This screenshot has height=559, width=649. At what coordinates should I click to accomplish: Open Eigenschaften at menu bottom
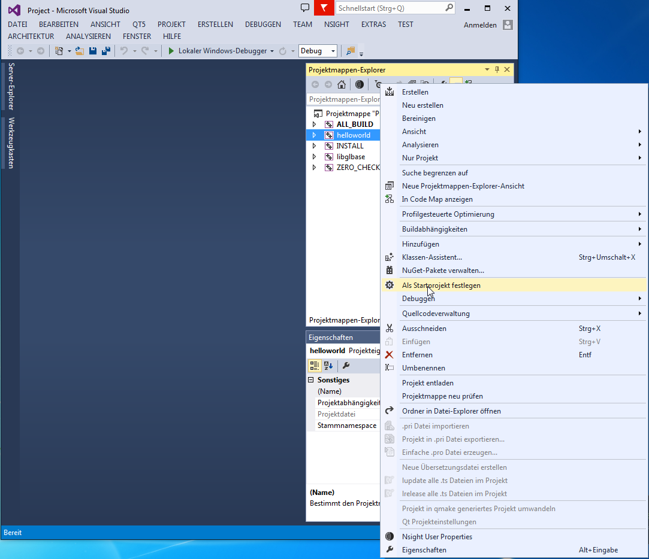514,550
